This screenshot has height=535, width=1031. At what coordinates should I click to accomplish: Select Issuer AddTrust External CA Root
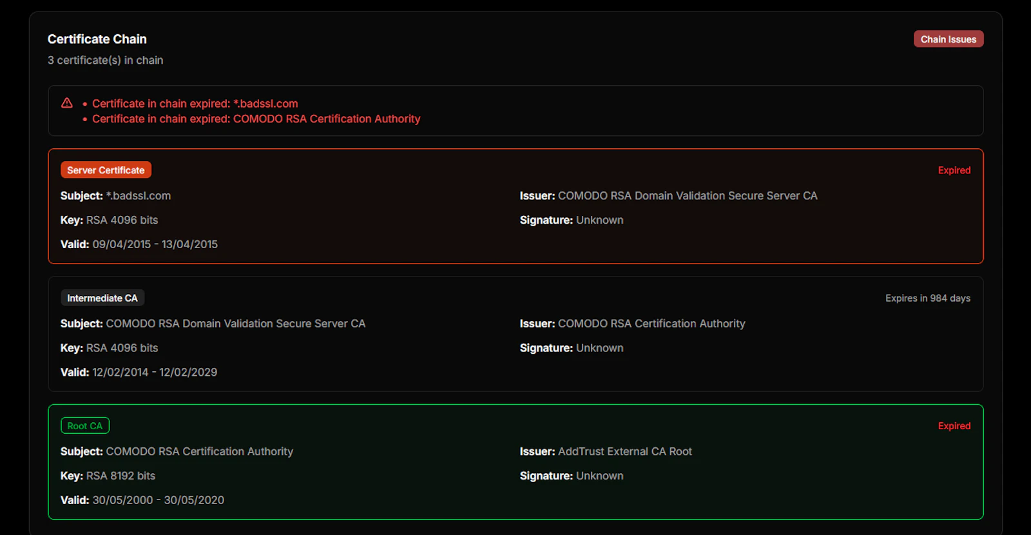click(606, 452)
